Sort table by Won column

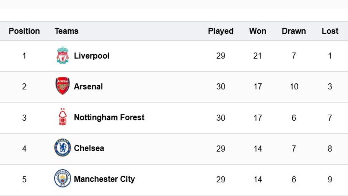tap(258, 31)
